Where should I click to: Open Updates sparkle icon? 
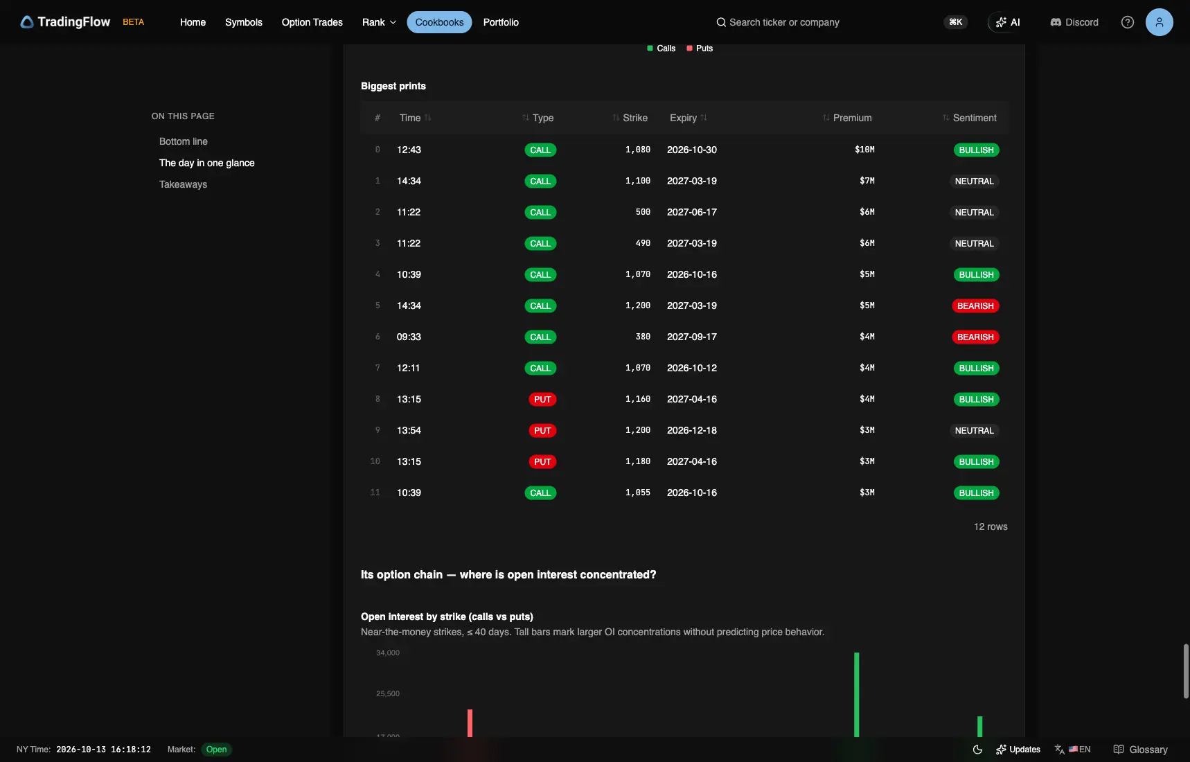pyautogui.click(x=1001, y=750)
